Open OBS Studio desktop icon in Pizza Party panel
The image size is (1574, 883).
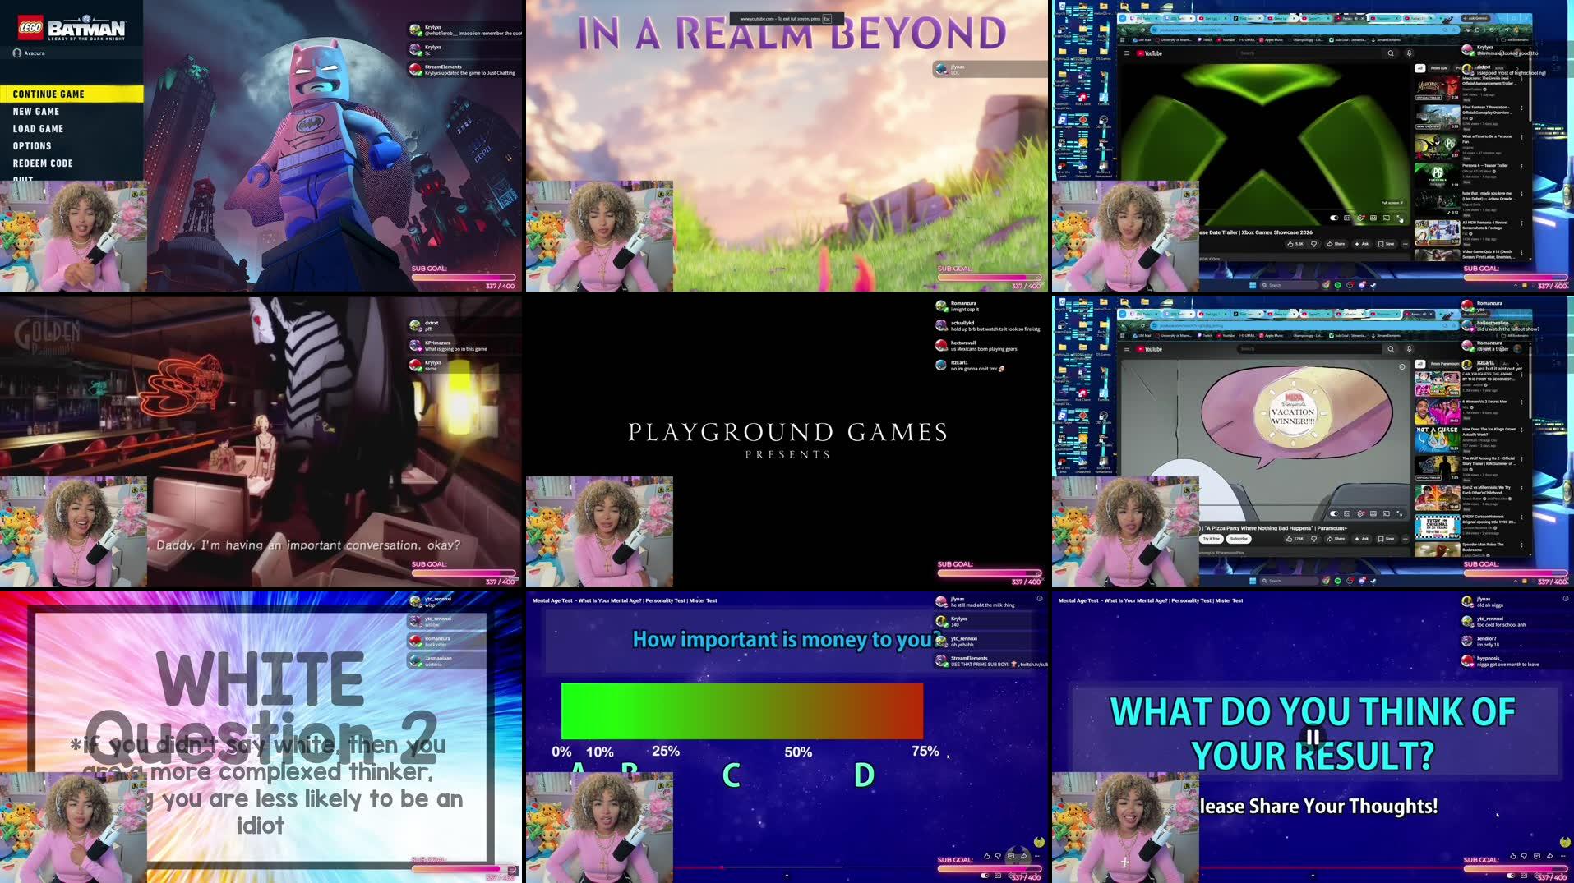(1103, 417)
